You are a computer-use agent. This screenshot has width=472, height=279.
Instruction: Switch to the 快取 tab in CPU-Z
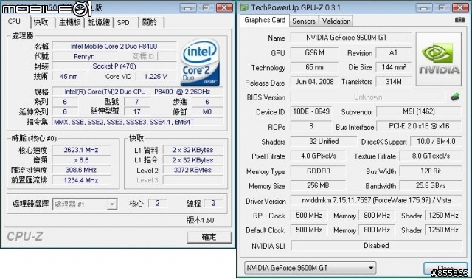point(41,22)
